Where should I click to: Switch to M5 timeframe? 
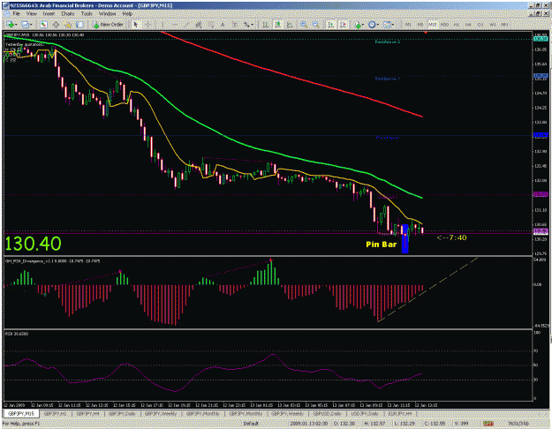[420, 25]
